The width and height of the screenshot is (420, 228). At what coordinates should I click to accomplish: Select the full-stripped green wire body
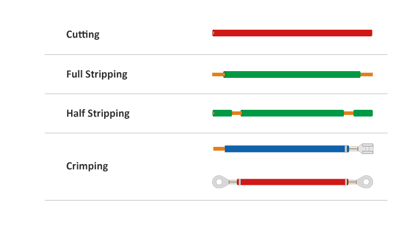[292, 75]
